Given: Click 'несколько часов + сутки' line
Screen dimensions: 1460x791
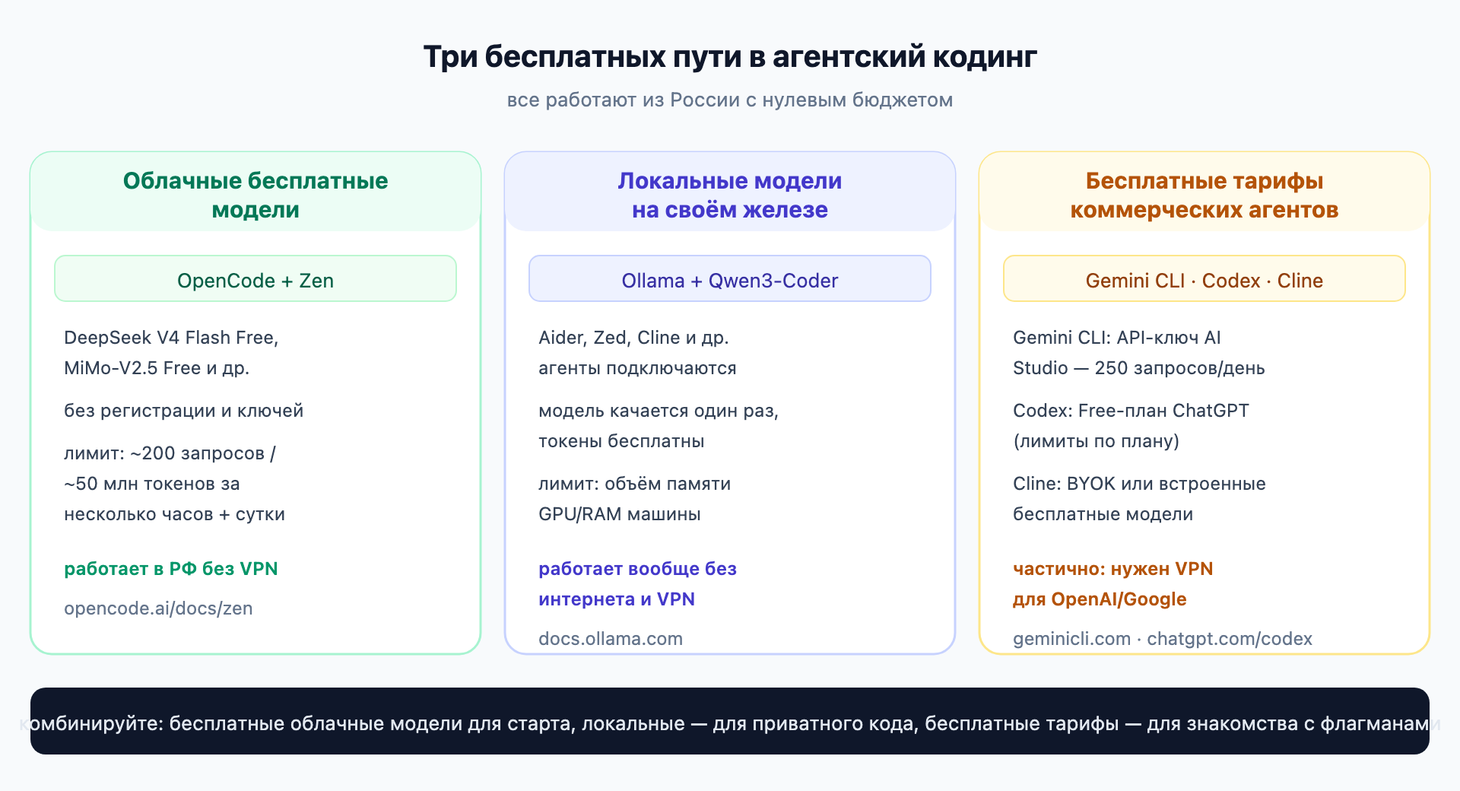Looking at the screenshot, I should pyautogui.click(x=174, y=514).
